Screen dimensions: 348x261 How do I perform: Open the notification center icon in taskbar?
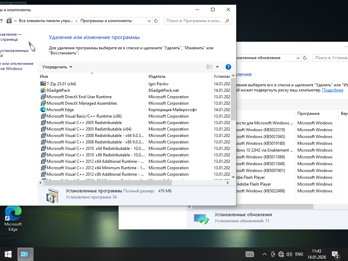[x=335, y=254]
